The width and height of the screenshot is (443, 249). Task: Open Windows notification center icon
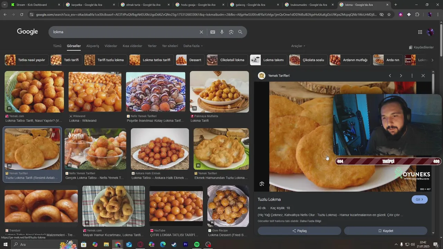click(436, 245)
